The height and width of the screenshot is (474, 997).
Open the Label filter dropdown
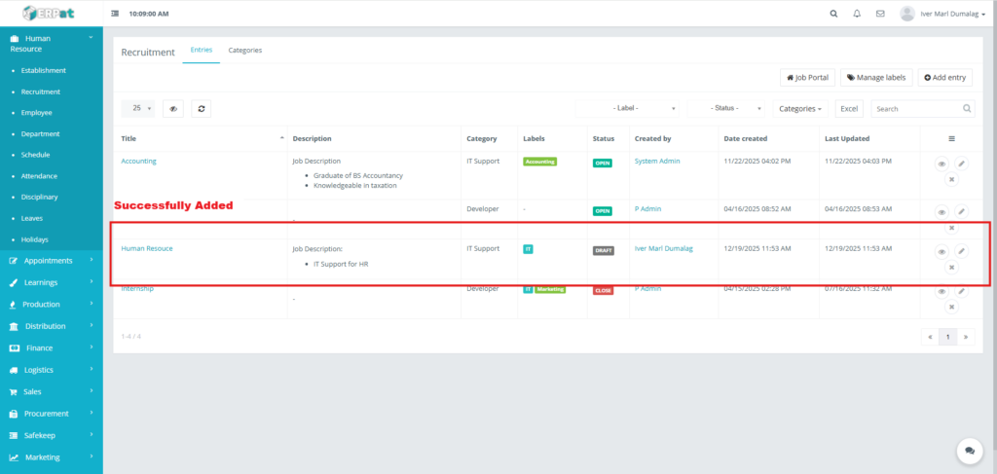click(x=630, y=109)
